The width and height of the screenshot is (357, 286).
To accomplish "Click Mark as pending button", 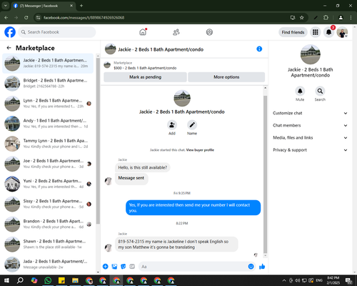I will [x=145, y=77].
